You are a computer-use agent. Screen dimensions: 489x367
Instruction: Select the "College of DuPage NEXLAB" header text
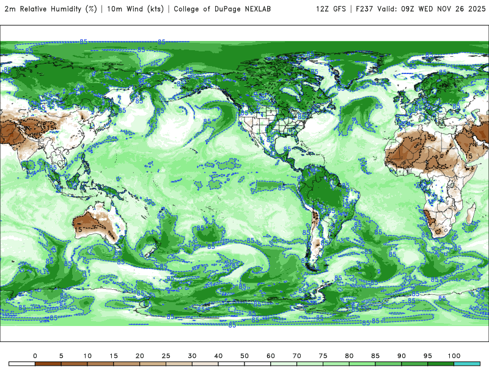coord(222,9)
